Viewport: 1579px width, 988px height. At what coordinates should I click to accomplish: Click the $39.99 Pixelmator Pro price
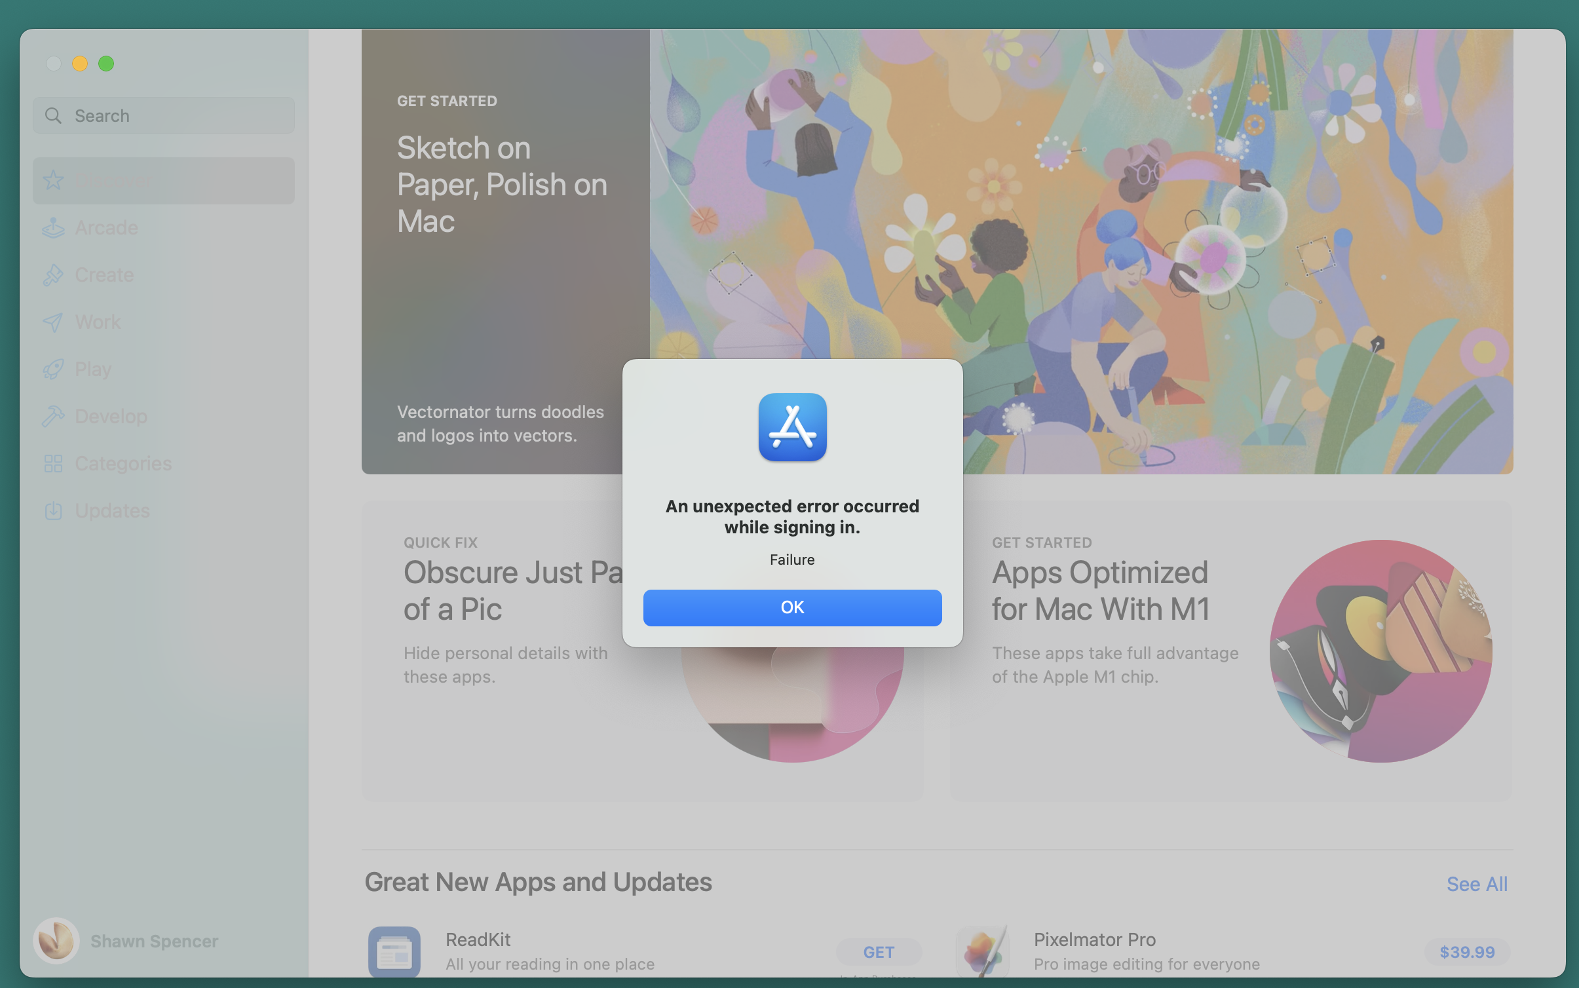[x=1466, y=952]
